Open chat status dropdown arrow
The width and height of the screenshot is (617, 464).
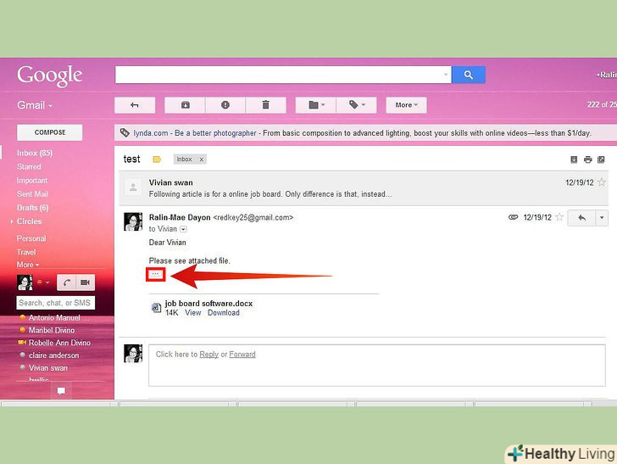pyautogui.click(x=47, y=282)
